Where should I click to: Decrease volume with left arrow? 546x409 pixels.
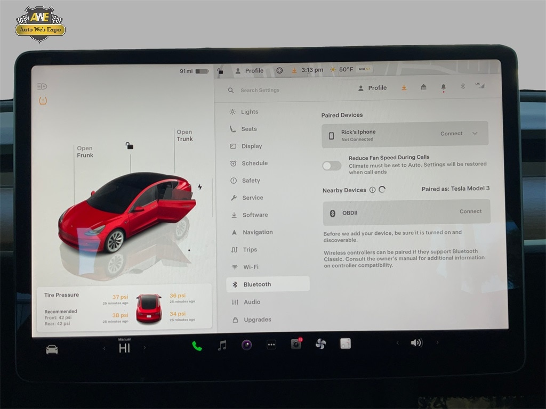coord(397,343)
